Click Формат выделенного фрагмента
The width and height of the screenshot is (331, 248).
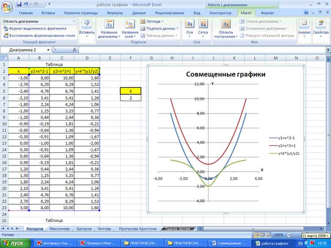[34, 29]
